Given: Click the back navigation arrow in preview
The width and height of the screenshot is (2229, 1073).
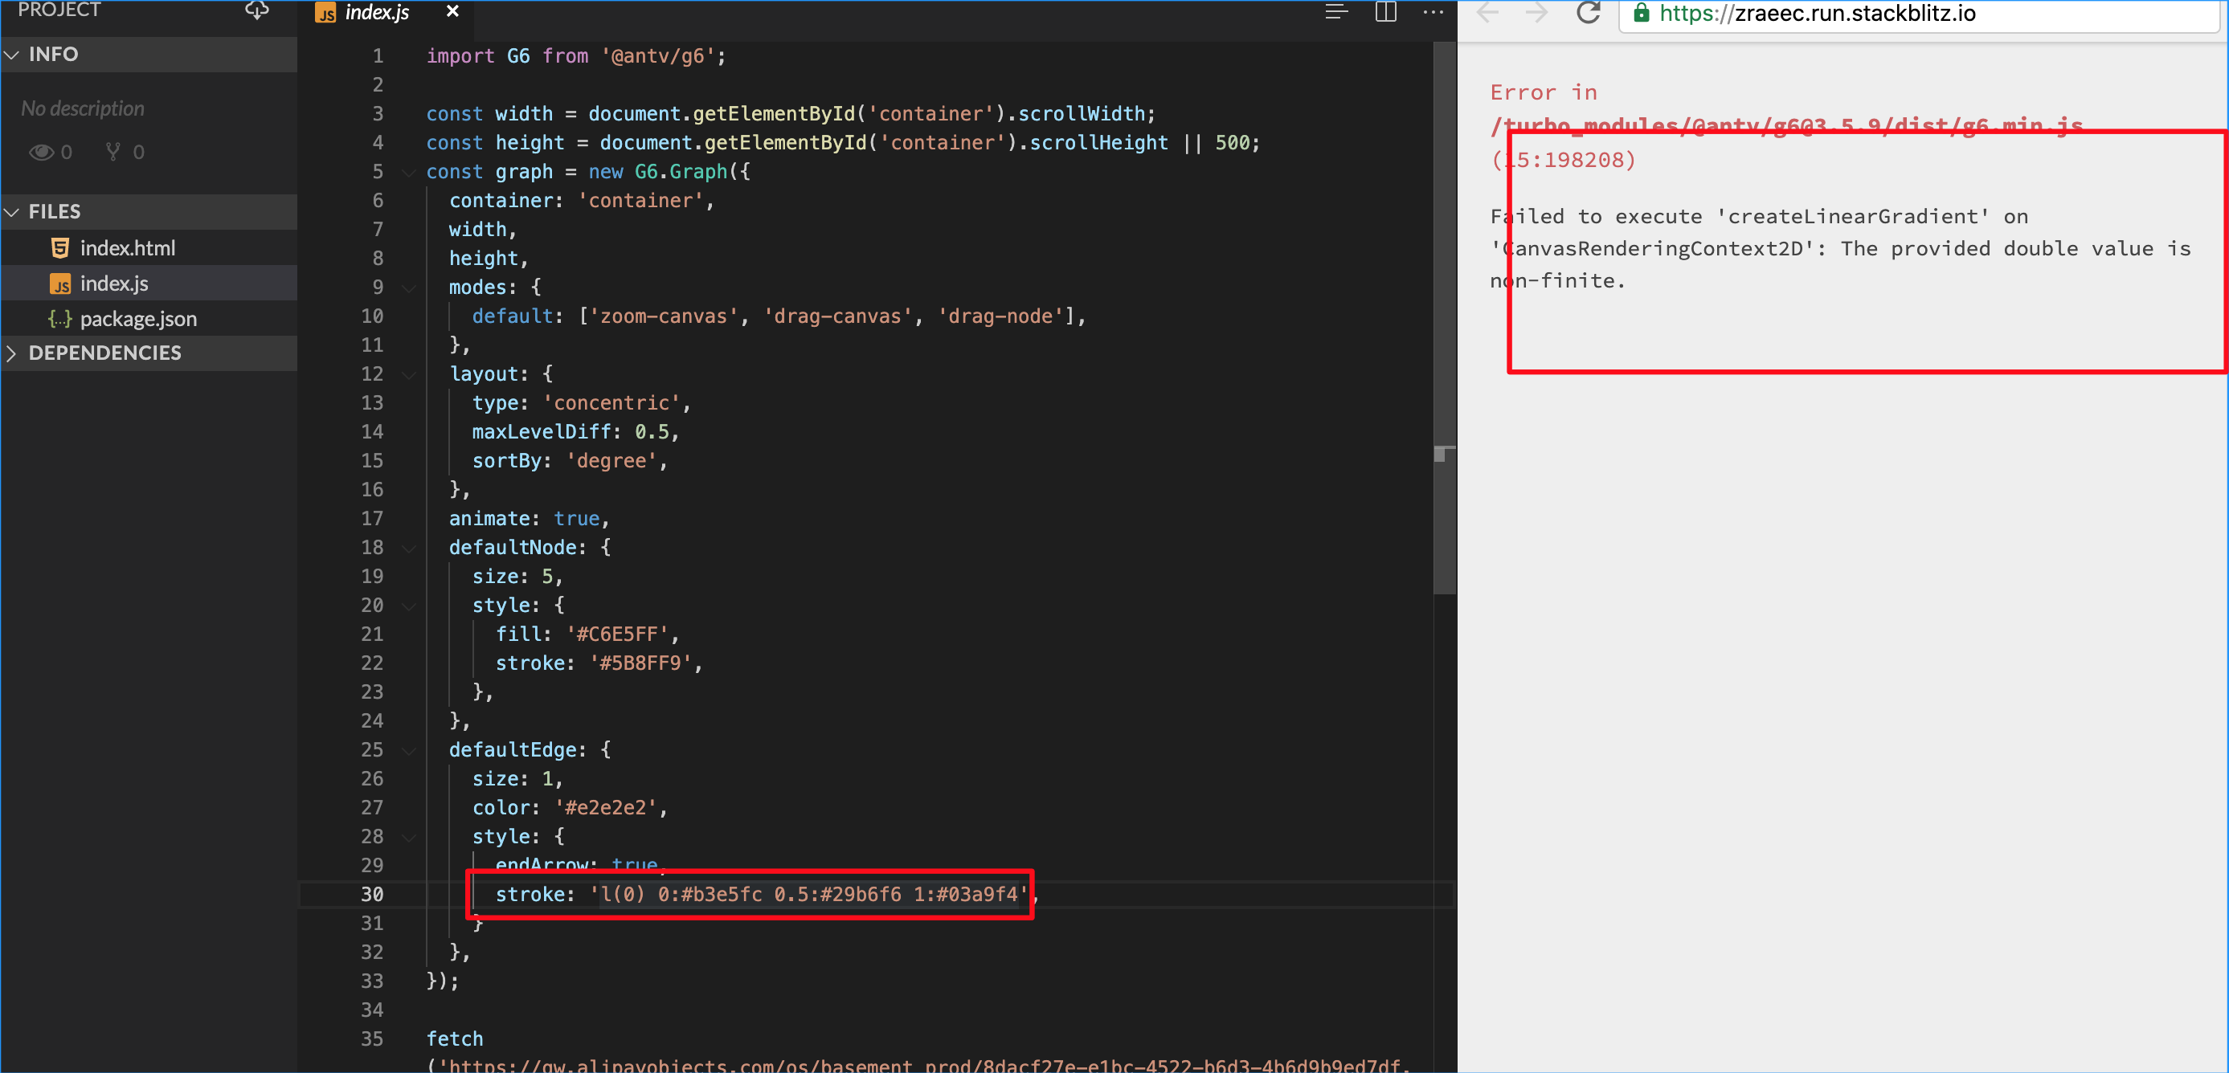Looking at the screenshot, I should pos(1488,14).
